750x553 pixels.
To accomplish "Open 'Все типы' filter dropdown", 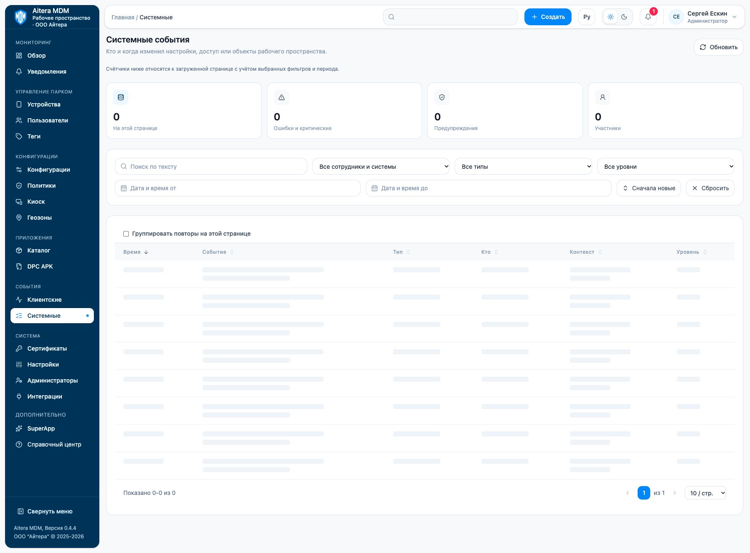I will 523,167.
